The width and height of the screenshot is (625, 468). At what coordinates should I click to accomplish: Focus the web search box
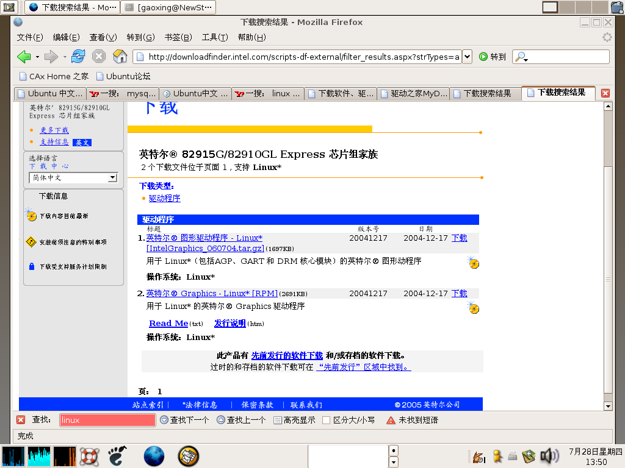click(x=561, y=57)
